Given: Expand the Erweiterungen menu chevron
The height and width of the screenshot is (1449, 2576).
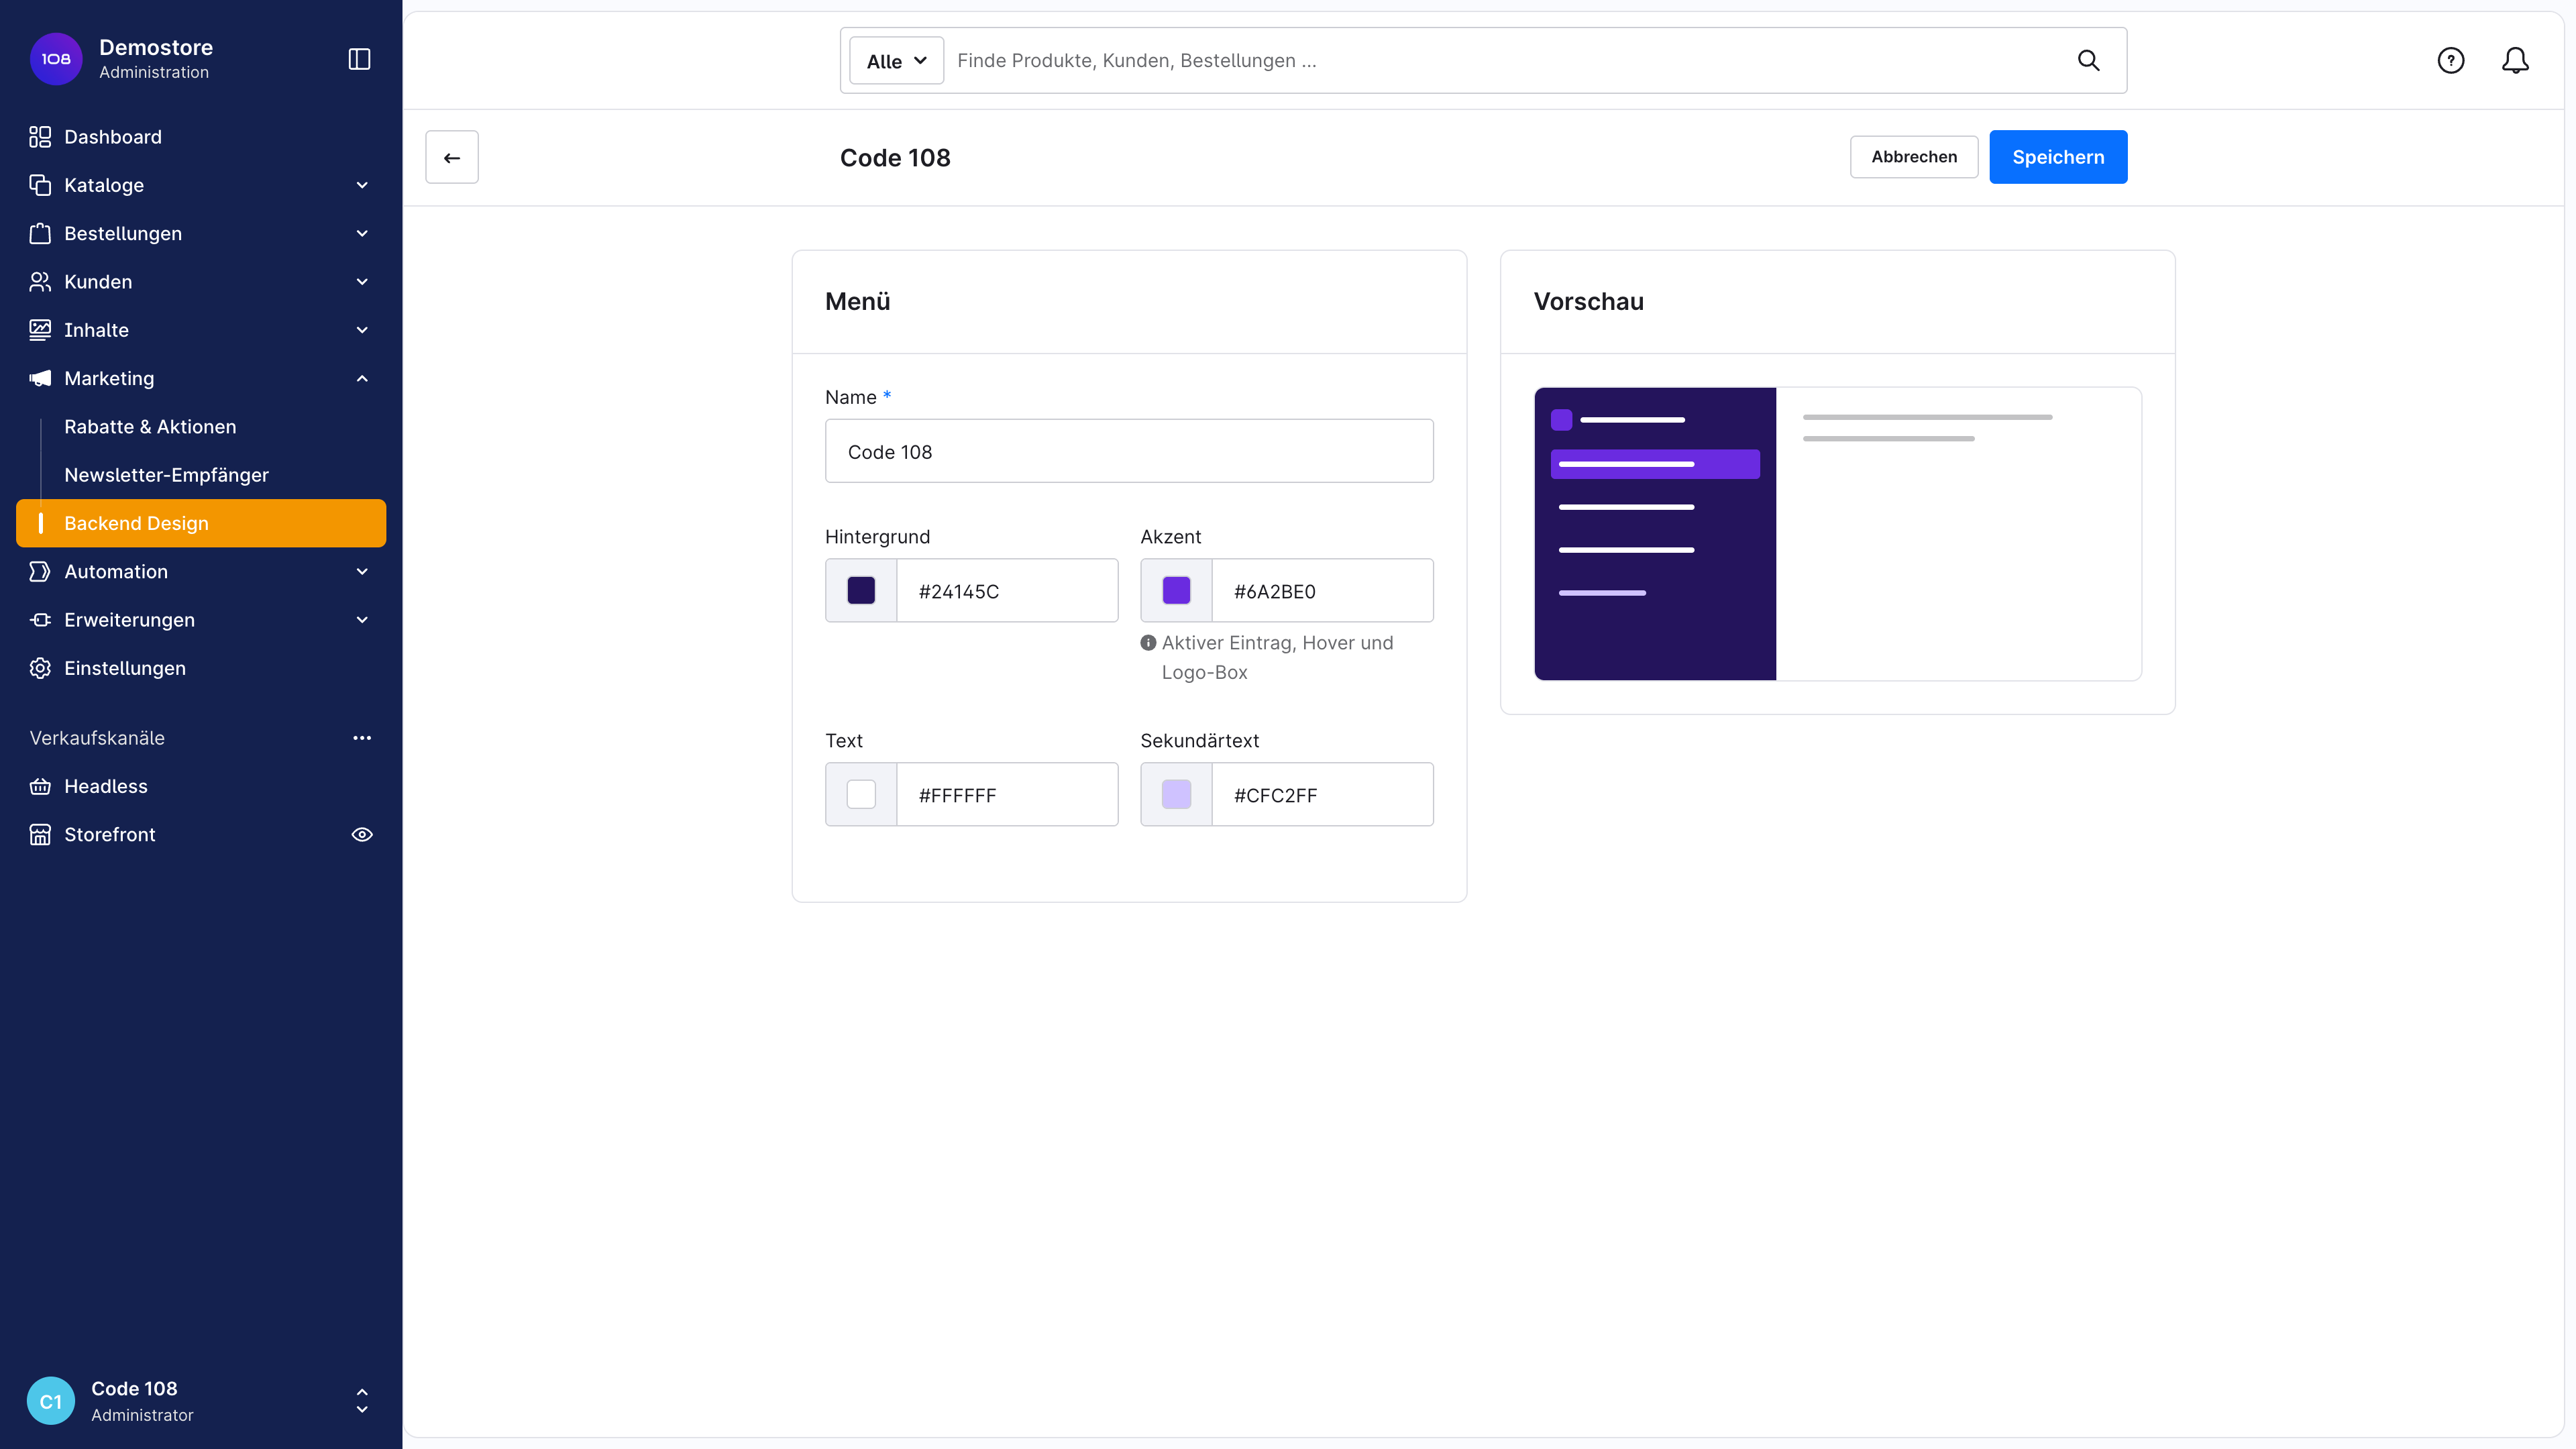Looking at the screenshot, I should 362,620.
